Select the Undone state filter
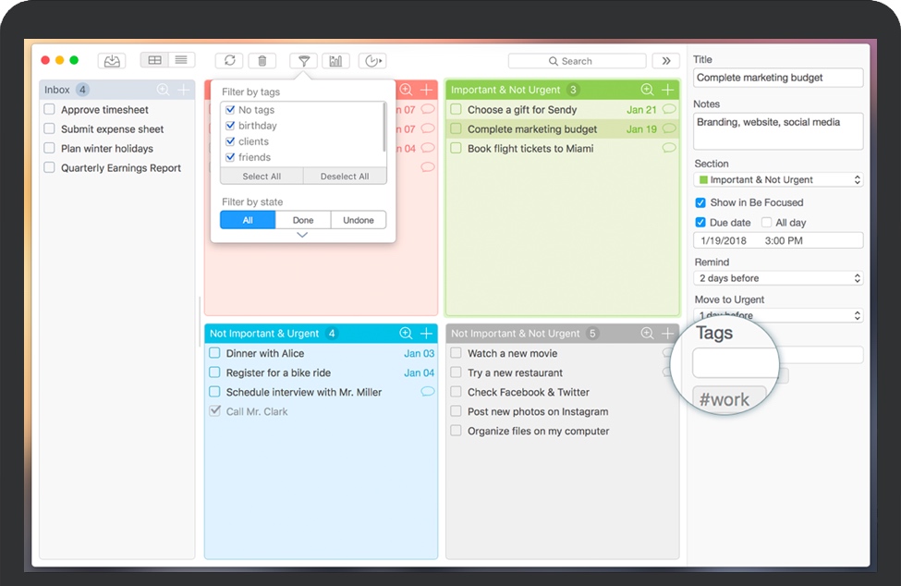This screenshot has width=901, height=586. (359, 220)
